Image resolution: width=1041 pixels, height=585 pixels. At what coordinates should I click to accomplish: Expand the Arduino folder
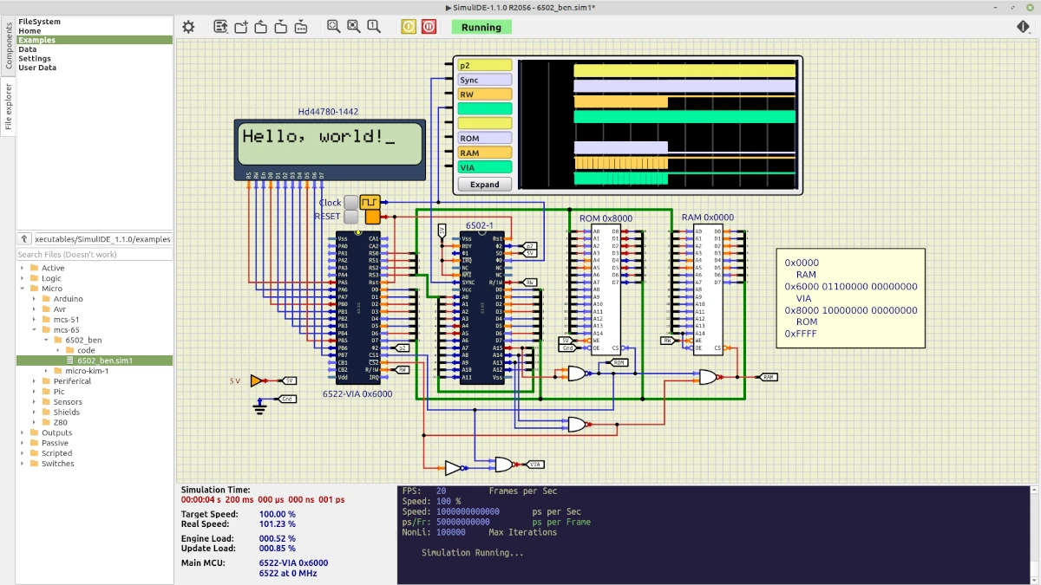35,299
